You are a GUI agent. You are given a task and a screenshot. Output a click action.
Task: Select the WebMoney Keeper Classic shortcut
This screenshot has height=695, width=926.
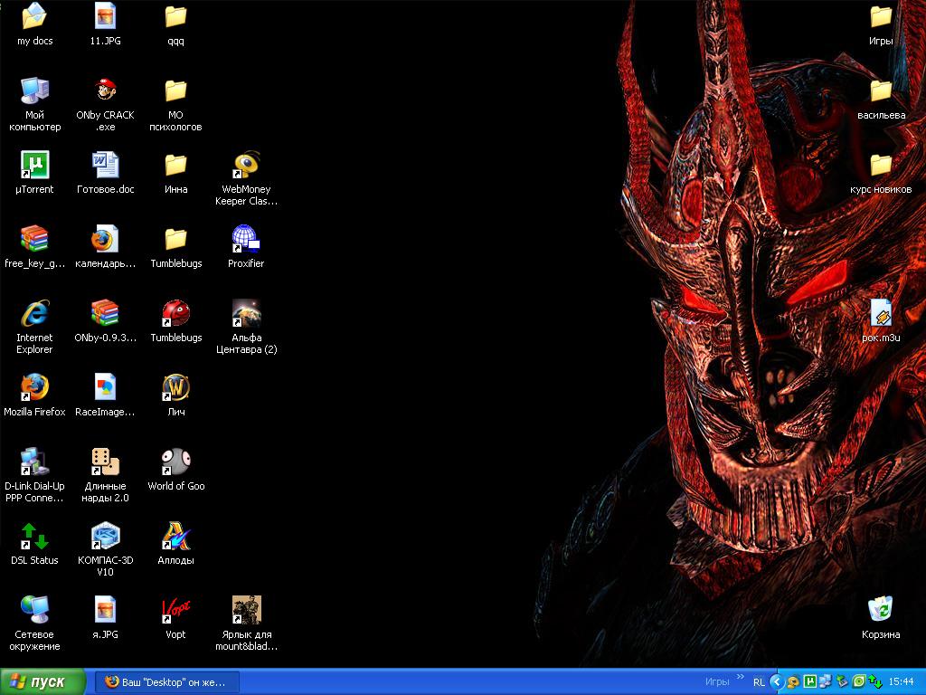(x=246, y=165)
